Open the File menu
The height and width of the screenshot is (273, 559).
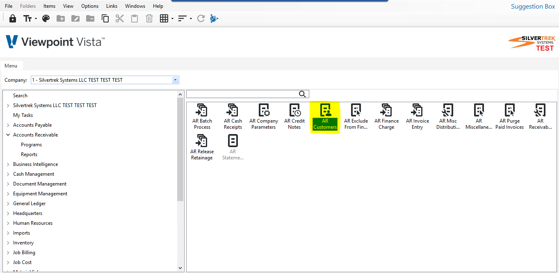(9, 6)
